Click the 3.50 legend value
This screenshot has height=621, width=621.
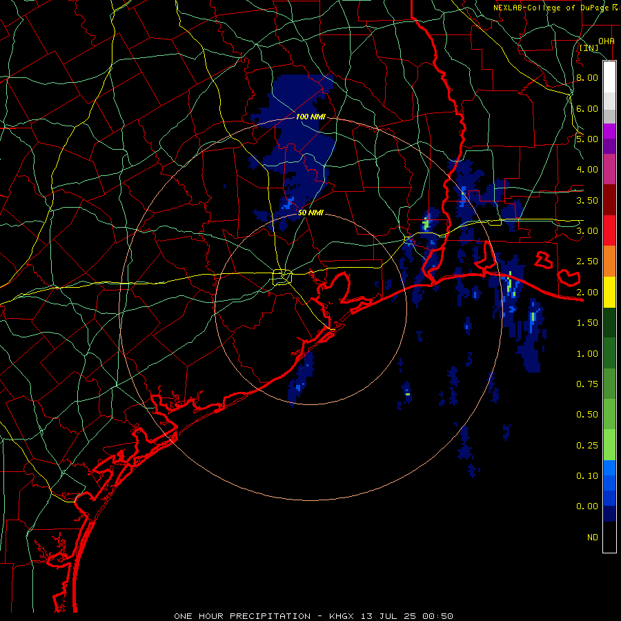click(x=587, y=200)
